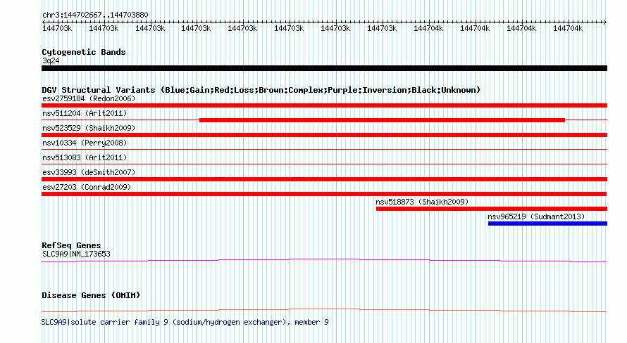Click the nsv511204 (Arlt2011) label
Image resolution: width=627 pixels, height=343 pixels.
pyautogui.click(x=85, y=113)
